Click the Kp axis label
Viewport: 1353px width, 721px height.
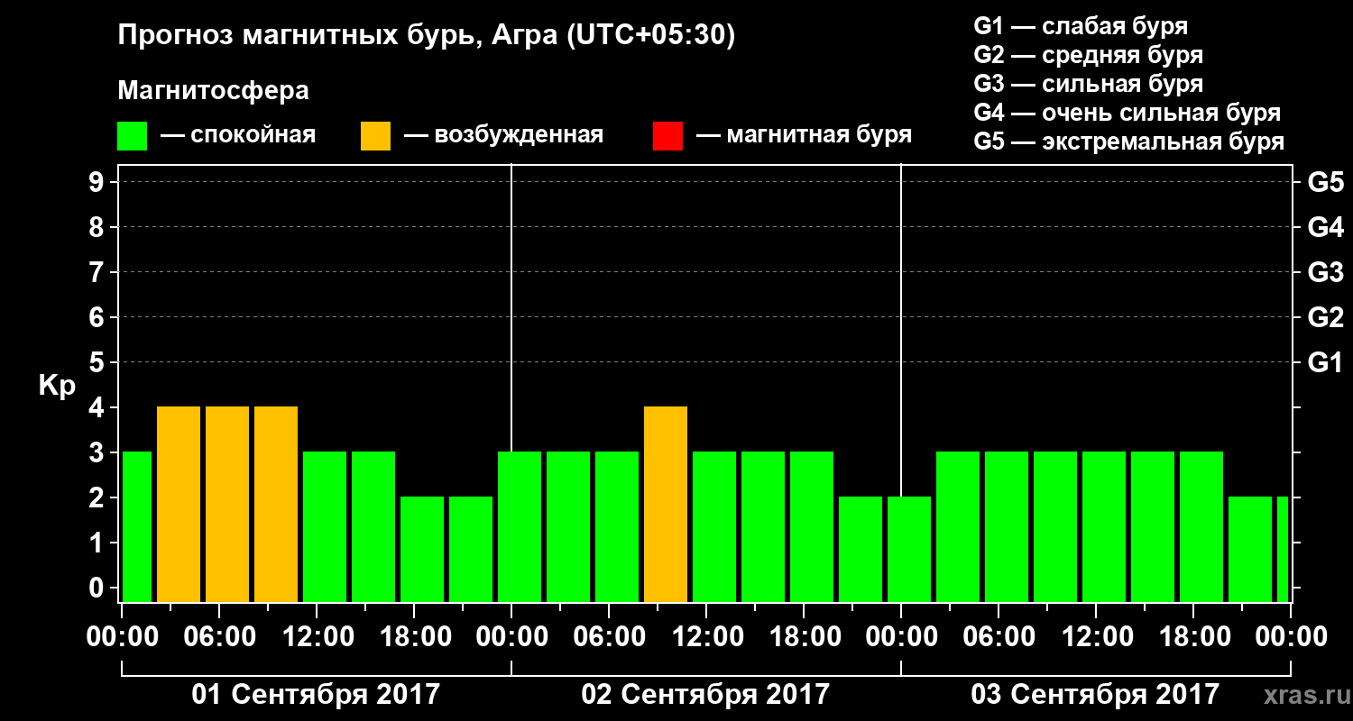[57, 387]
